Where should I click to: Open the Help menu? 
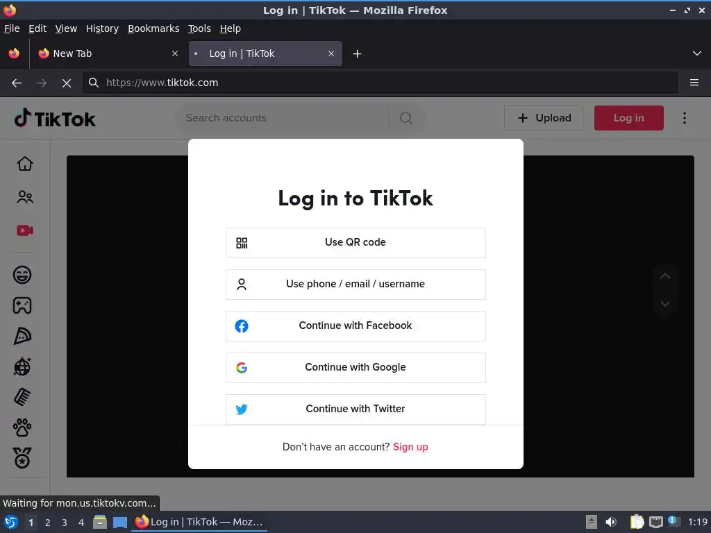[231, 28]
